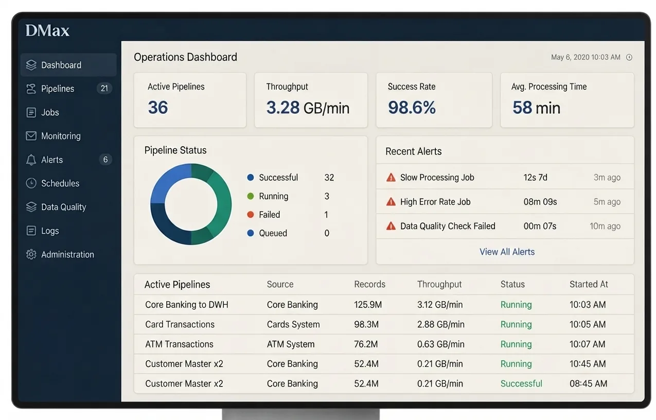Click the 2.88 GB/min throughput cell
This screenshot has height=420, width=656.
[441, 324]
